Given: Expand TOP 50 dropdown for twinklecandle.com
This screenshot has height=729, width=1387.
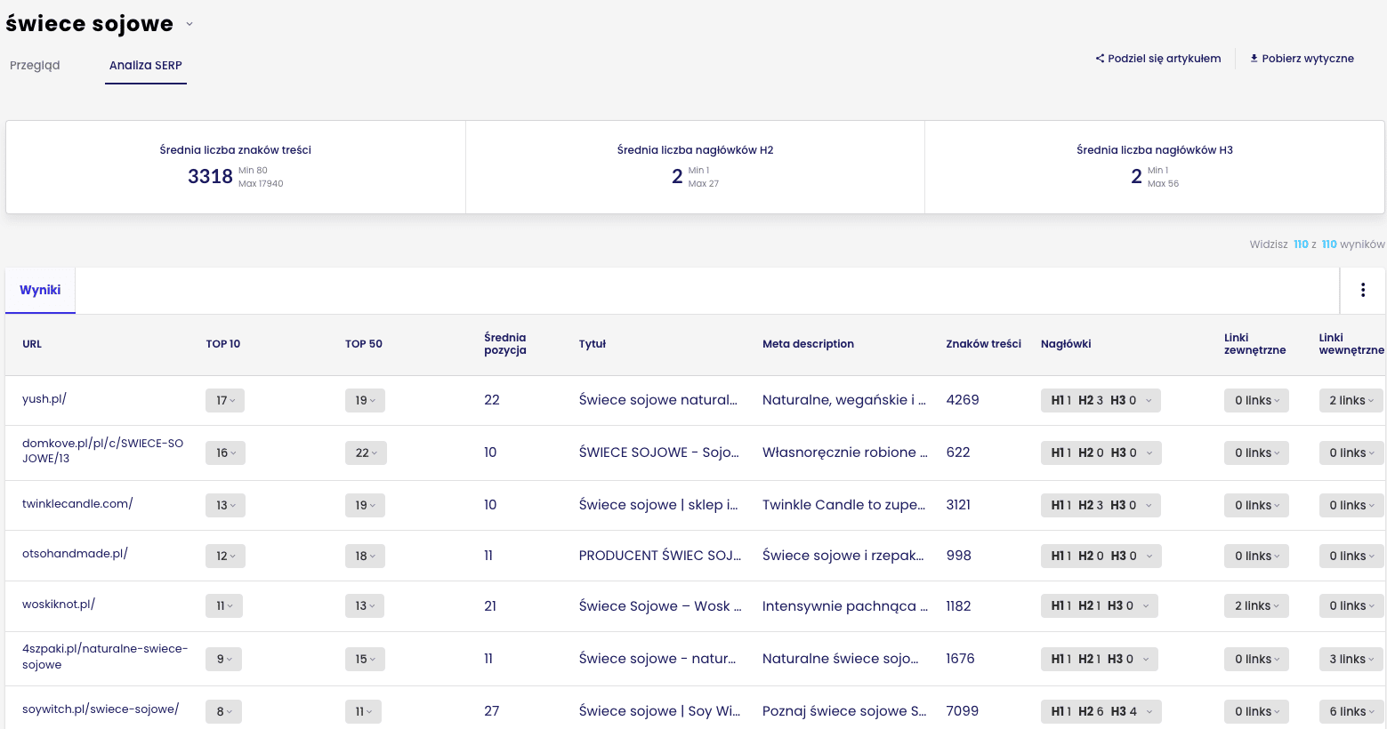Looking at the screenshot, I should (365, 505).
